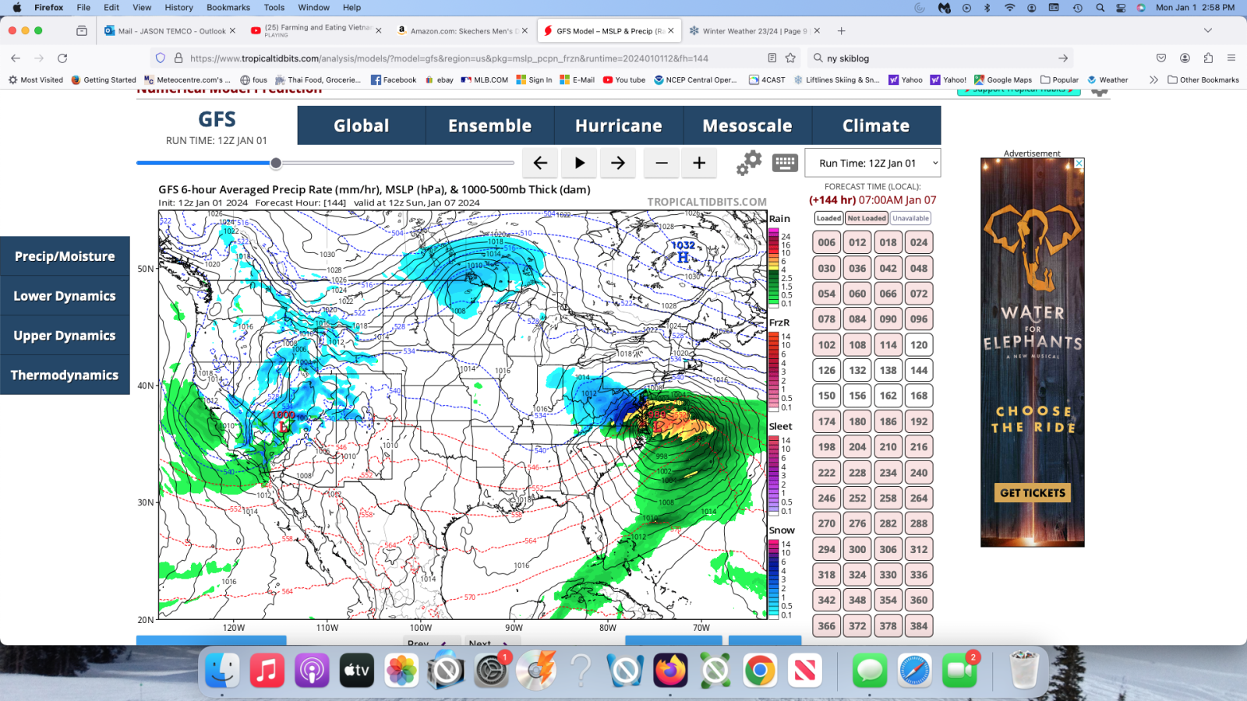This screenshot has height=701, width=1247.
Task: Switch to the Hurricane model tab
Action: pyautogui.click(x=617, y=125)
